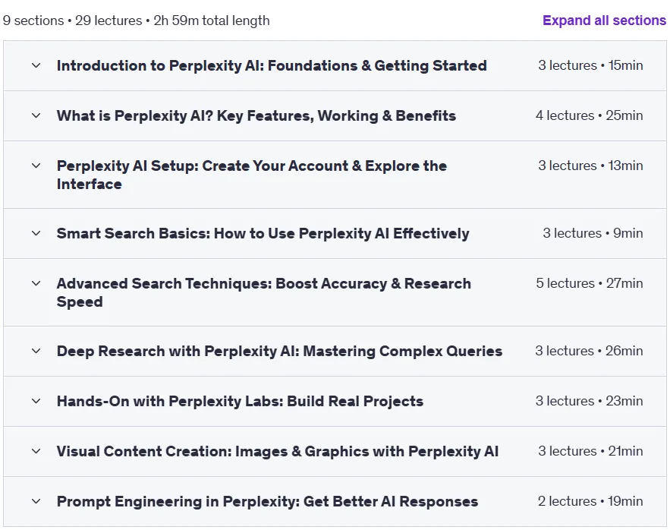Open Visual Content Creation section heading
670x530 pixels.
(x=278, y=451)
